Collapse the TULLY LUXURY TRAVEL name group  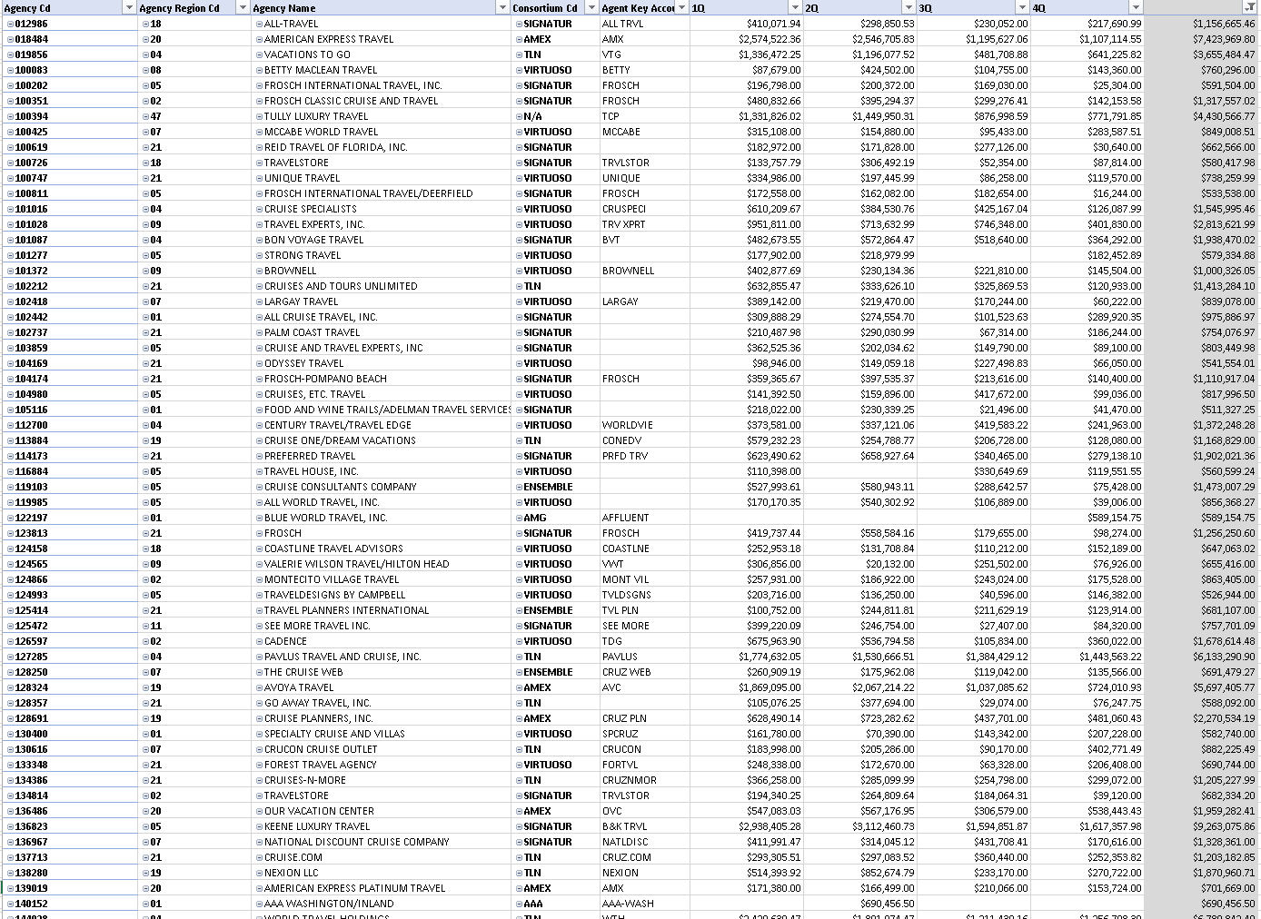[x=260, y=117]
